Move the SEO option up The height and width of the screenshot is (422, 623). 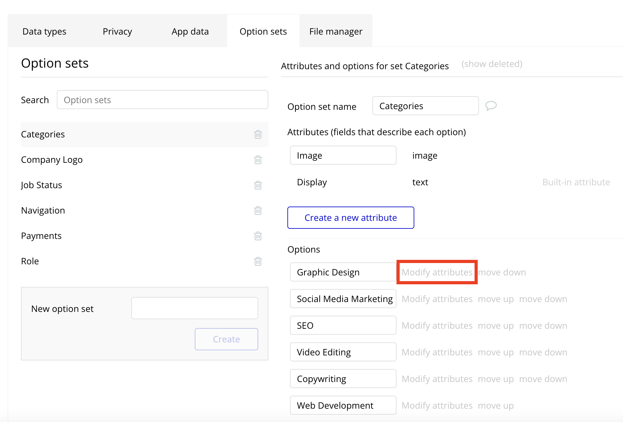tap(495, 326)
